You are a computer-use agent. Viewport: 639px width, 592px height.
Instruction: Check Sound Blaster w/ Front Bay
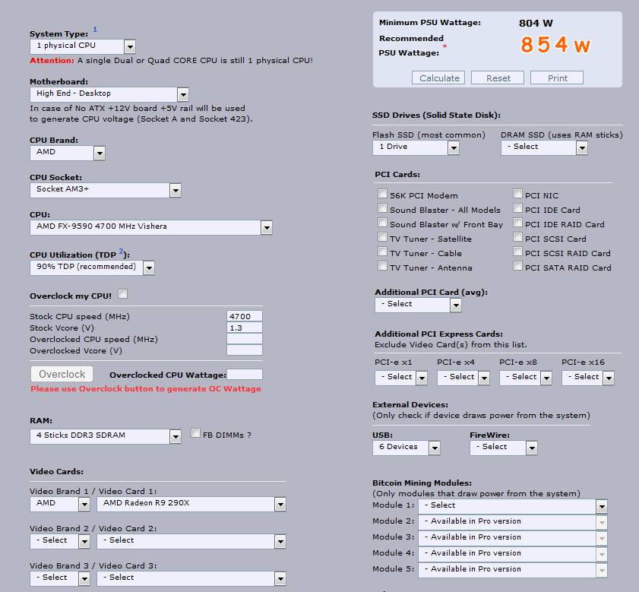coord(382,223)
